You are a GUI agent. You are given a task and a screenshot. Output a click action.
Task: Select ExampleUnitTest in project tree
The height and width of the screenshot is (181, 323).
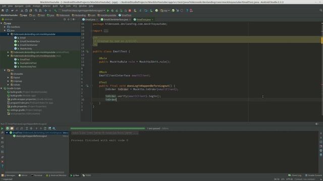point(28,63)
